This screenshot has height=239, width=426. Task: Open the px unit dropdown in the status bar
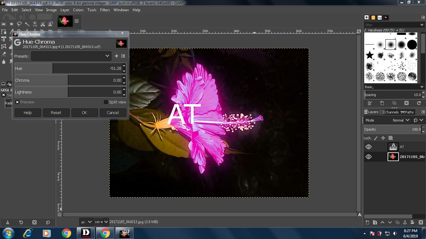coord(87,222)
